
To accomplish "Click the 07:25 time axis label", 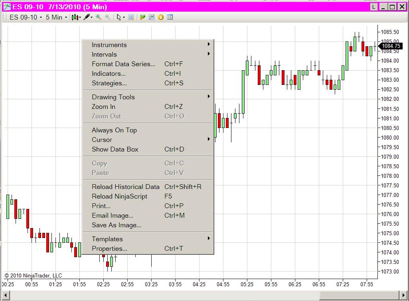I will (x=342, y=284).
